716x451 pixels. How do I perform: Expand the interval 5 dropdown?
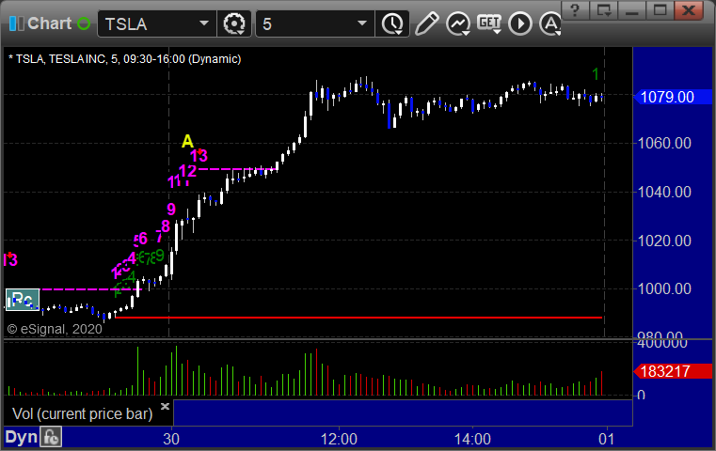[x=361, y=23]
